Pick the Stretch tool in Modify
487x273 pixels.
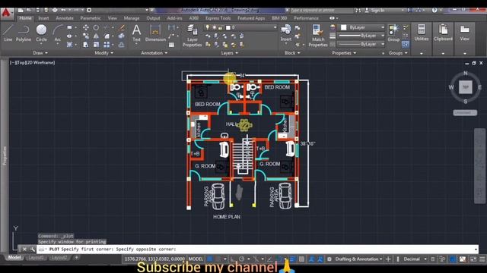[86, 45]
